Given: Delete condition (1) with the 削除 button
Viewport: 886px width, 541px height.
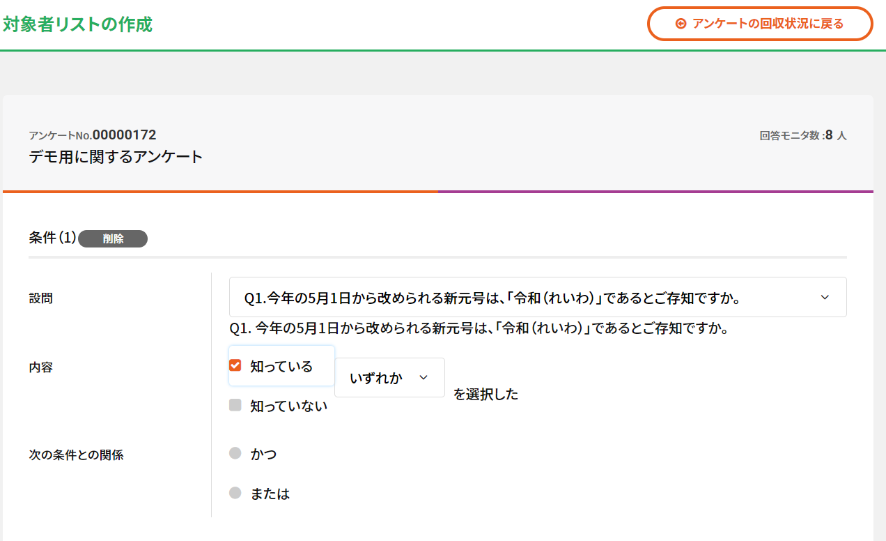Looking at the screenshot, I should (113, 238).
